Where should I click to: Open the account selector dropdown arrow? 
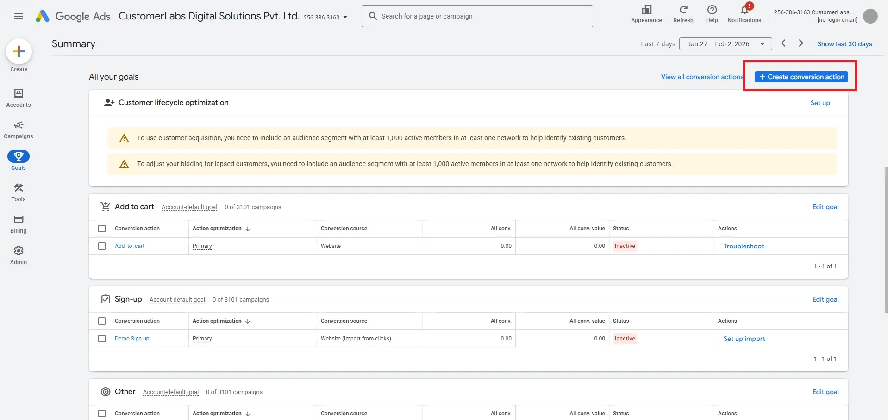click(x=345, y=17)
